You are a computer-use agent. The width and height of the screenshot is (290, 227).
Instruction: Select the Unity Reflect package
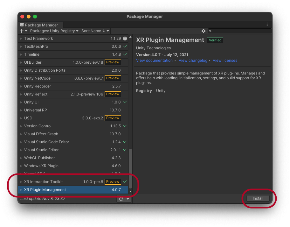[x=73, y=94]
